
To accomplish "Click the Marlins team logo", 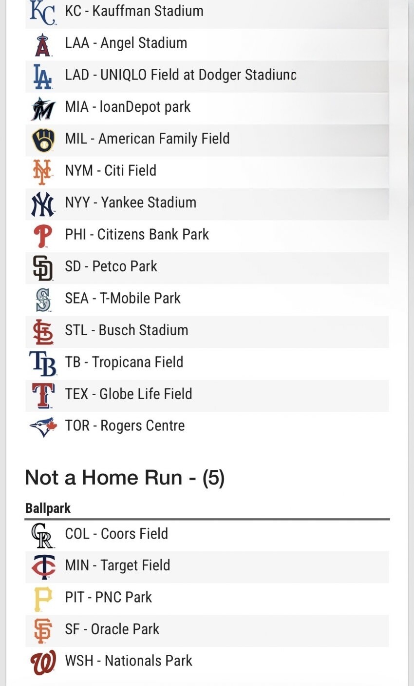I will pos(43,108).
